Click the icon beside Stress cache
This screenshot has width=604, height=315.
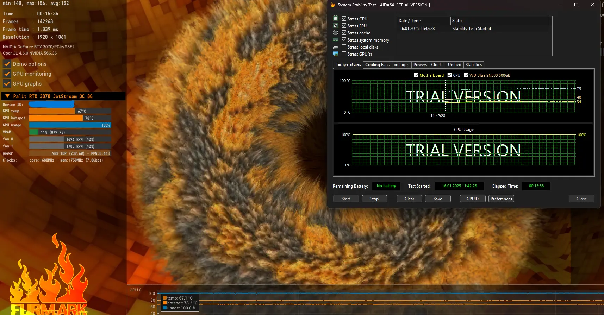pyautogui.click(x=336, y=33)
